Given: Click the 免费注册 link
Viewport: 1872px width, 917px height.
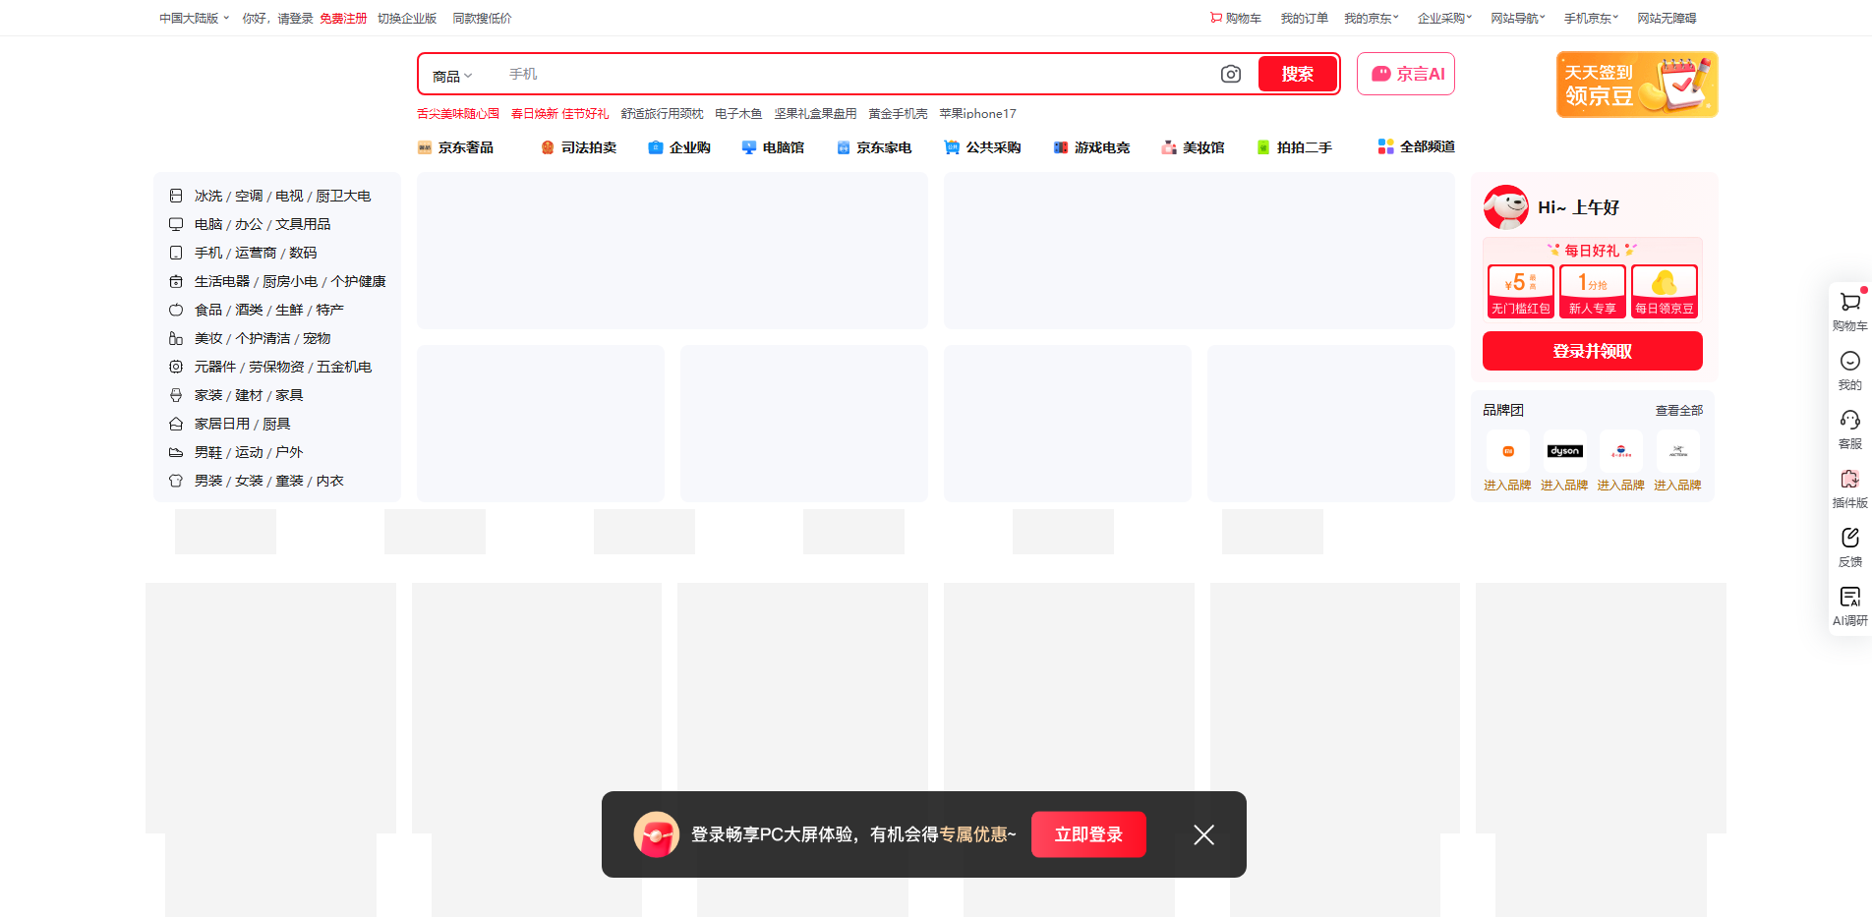Looking at the screenshot, I should pyautogui.click(x=343, y=18).
